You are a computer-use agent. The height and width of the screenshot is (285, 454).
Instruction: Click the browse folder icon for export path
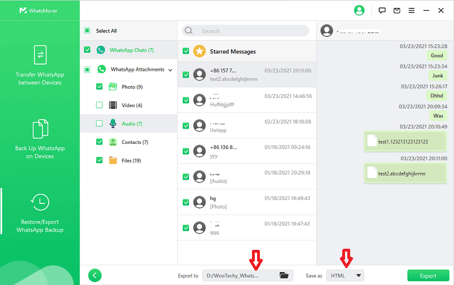tap(284, 275)
